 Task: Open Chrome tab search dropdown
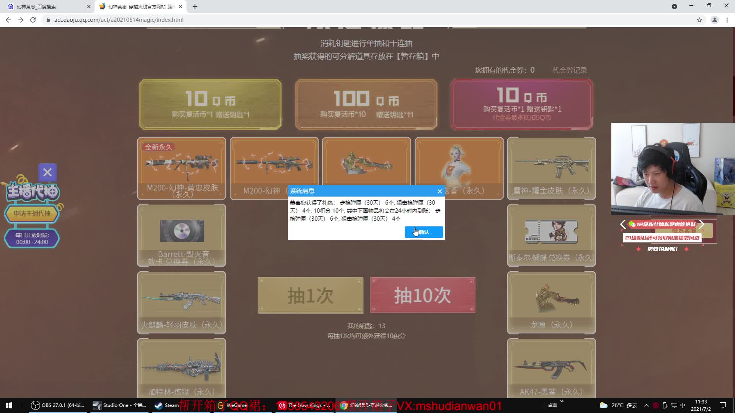(x=675, y=7)
